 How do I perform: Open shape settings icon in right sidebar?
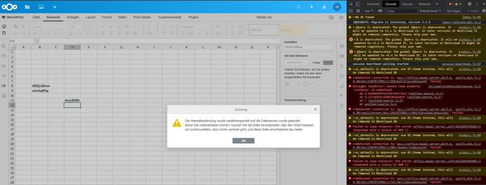342,66
